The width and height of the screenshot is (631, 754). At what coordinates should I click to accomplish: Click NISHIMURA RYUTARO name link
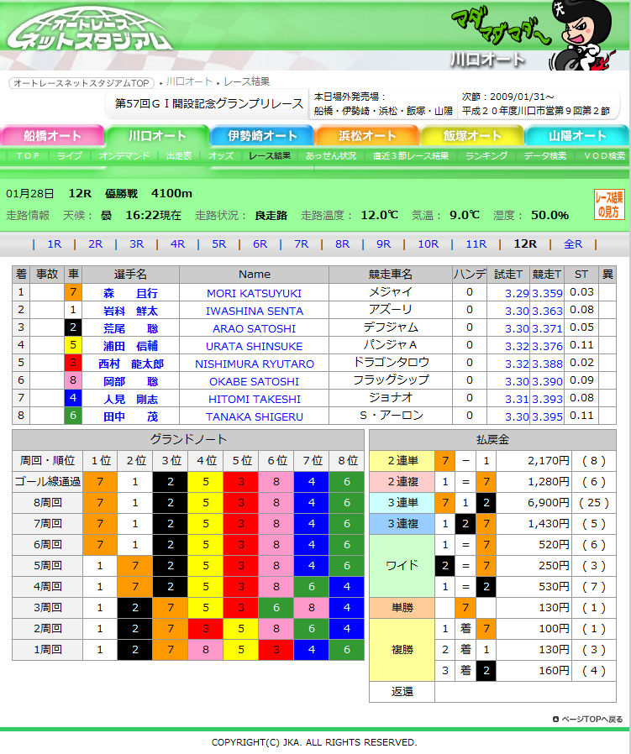[x=254, y=364]
